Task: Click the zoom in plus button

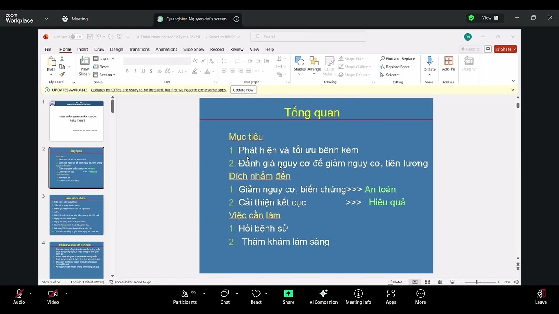Action: 498,282
